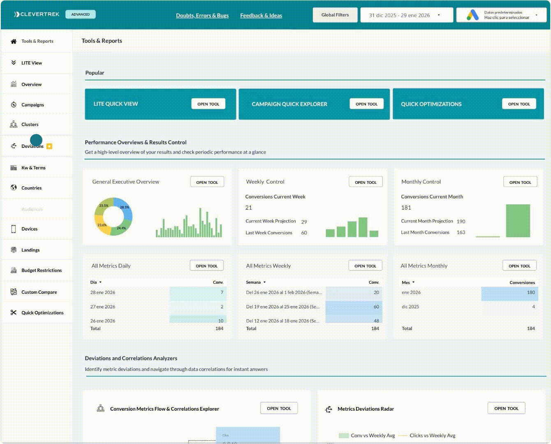Click the Quick Optimizations scissors icon
This screenshot has width=551, height=444.
point(14,312)
